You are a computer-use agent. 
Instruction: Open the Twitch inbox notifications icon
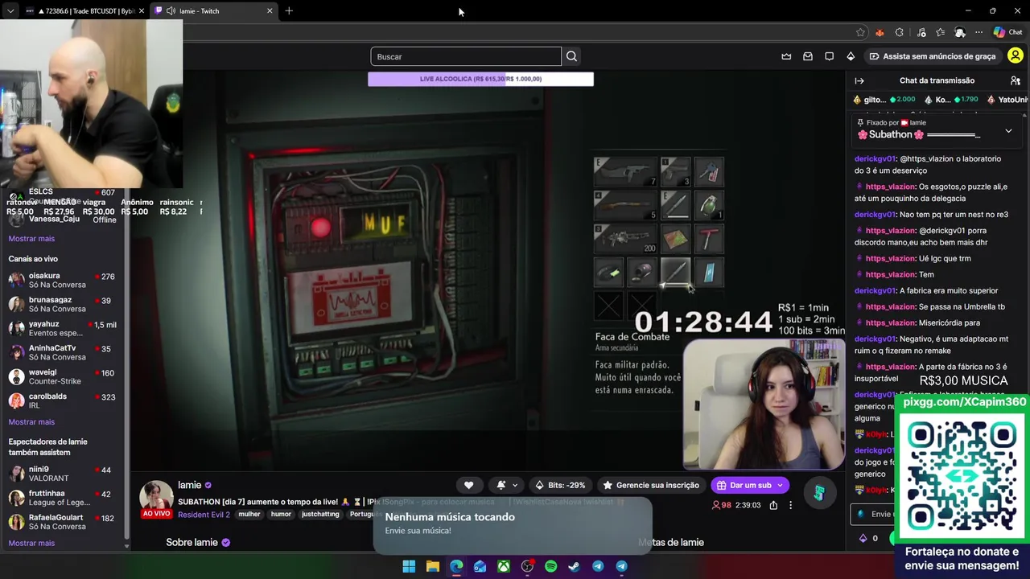(x=807, y=56)
